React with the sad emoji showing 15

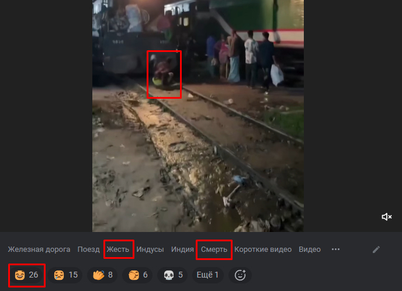[x=65, y=275]
